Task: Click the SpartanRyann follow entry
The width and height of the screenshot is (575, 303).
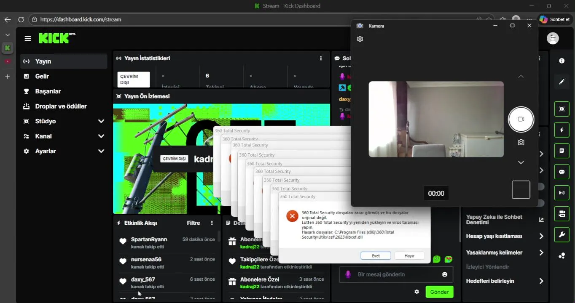Action: [x=167, y=243]
